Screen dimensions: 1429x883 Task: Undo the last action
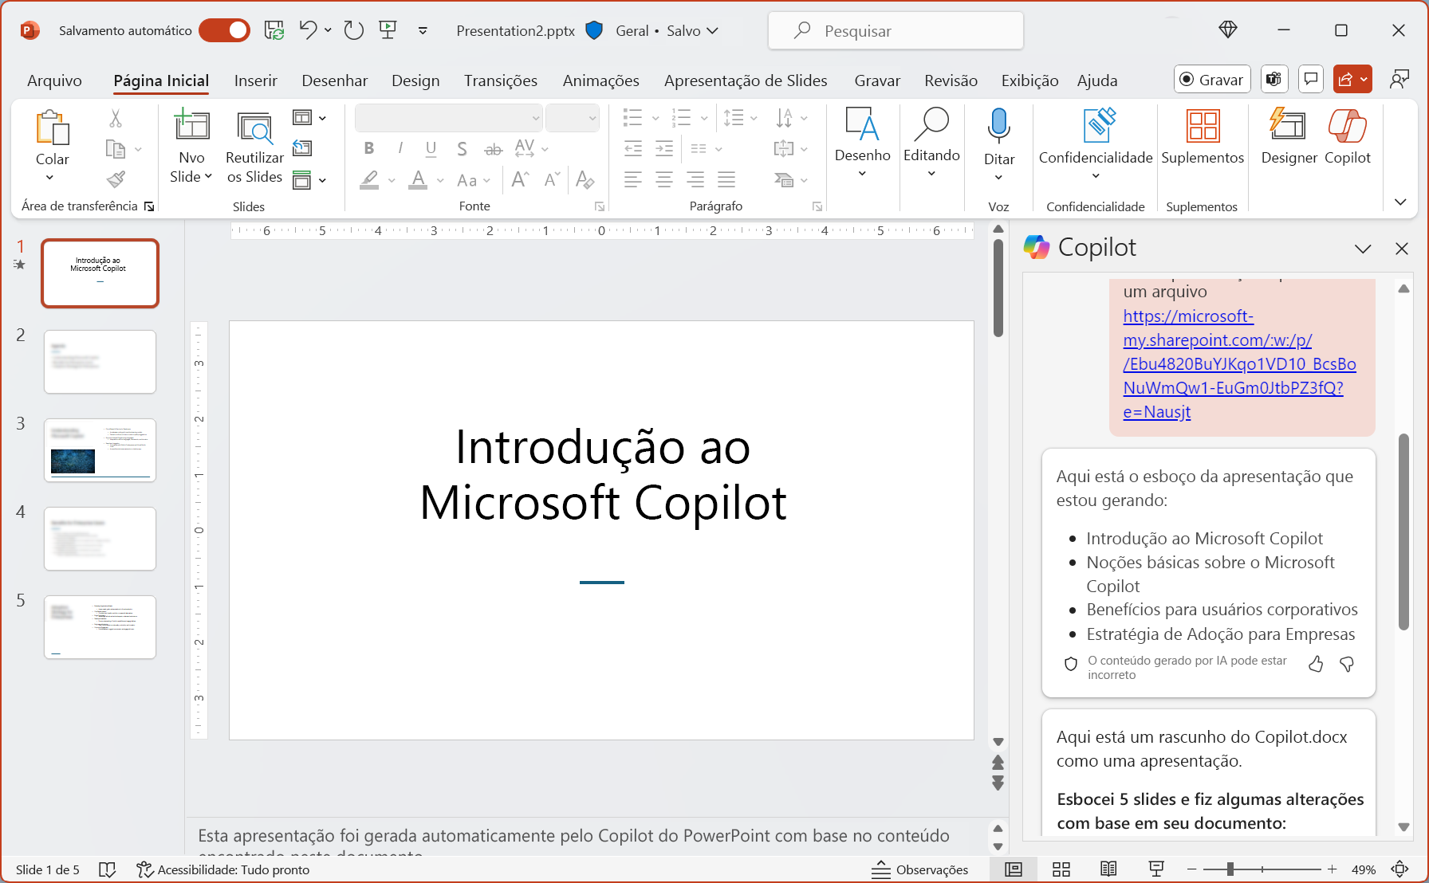[308, 30]
